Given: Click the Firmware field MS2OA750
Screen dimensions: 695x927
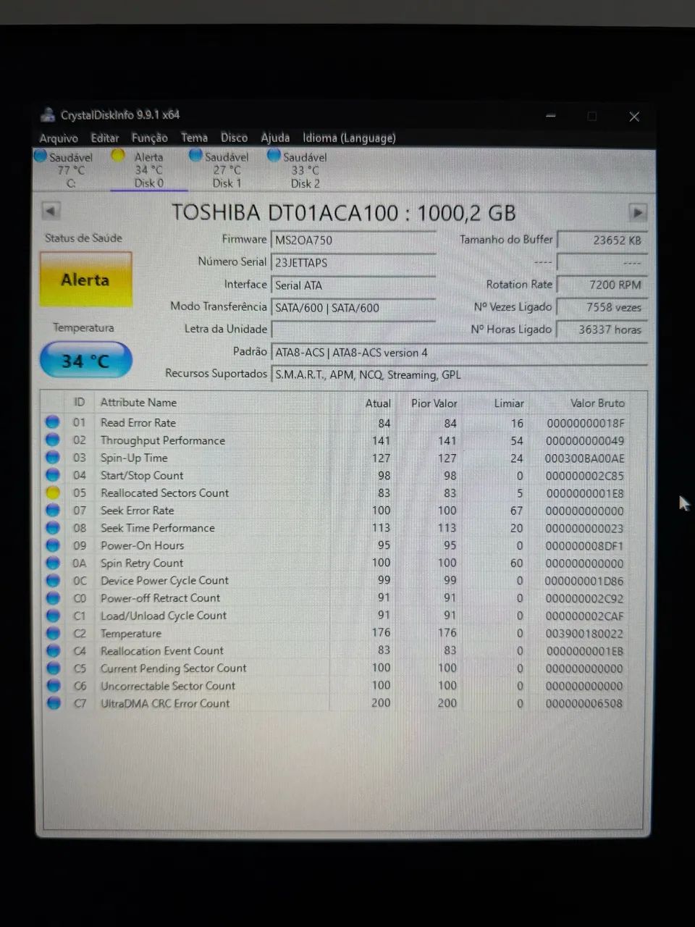Looking at the screenshot, I should pos(353,240).
